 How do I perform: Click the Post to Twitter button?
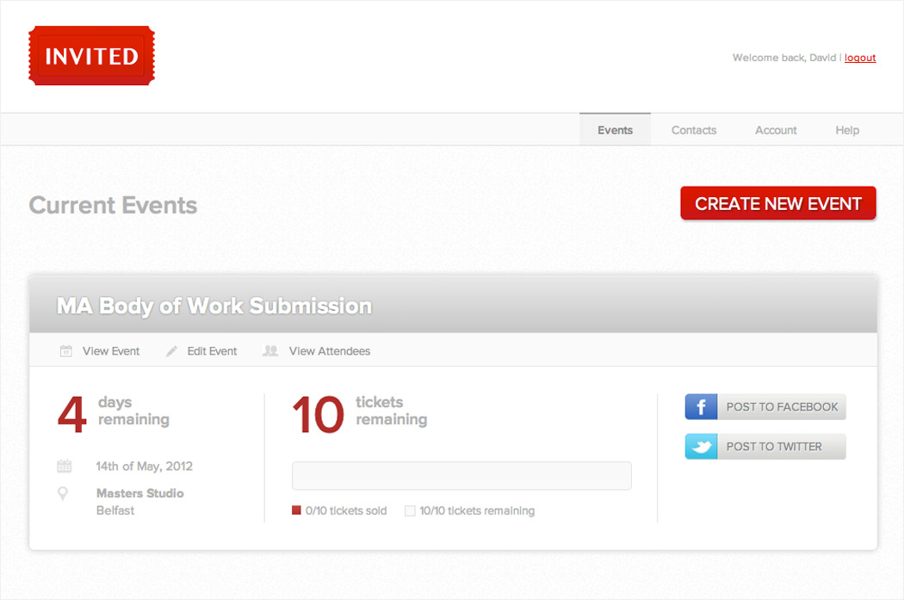(x=765, y=447)
